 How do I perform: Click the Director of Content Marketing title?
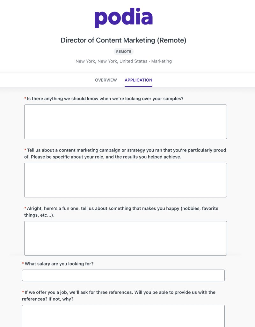[x=123, y=40]
